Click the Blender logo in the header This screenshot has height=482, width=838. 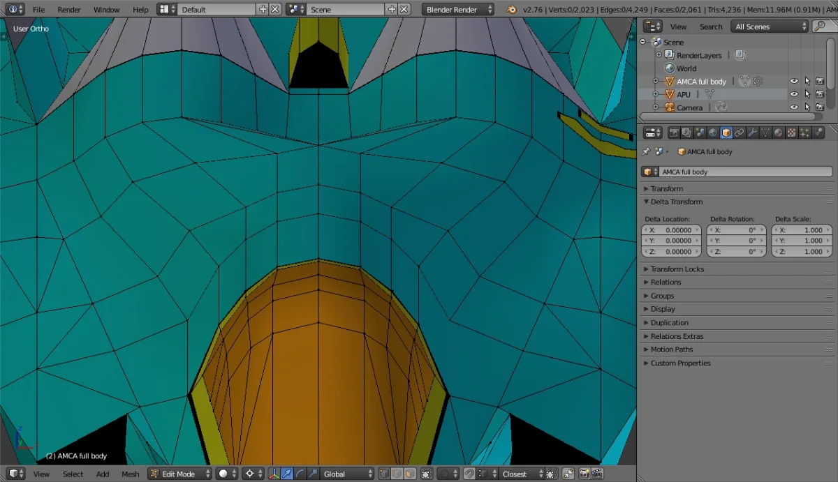(512, 10)
